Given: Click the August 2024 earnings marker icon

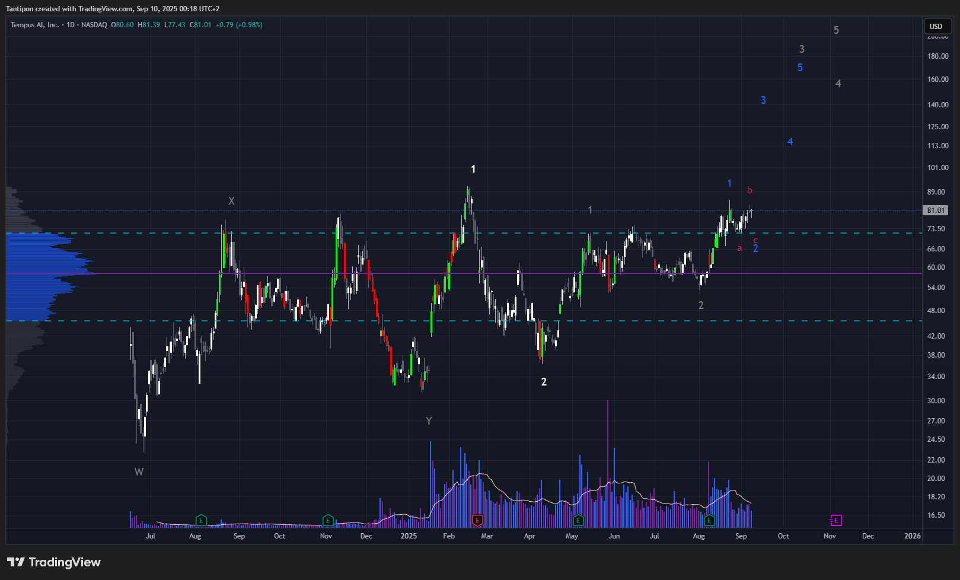Looking at the screenshot, I should (201, 521).
